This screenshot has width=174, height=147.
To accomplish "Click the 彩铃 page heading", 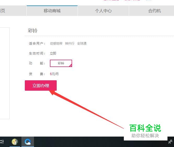I will [x=33, y=30].
